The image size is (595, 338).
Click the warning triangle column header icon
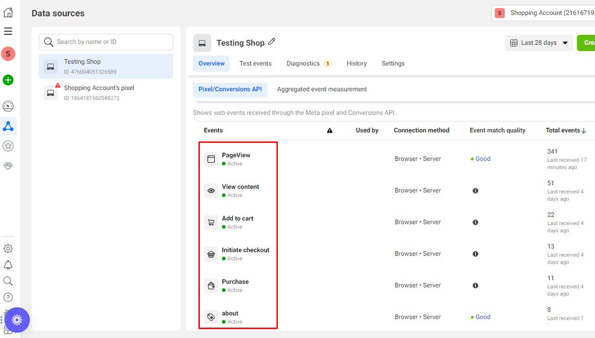click(330, 131)
